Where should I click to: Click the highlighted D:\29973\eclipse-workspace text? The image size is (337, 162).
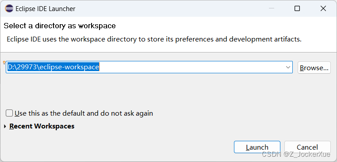click(54, 67)
